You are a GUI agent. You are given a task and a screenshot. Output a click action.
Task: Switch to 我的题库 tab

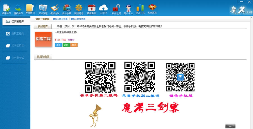[x=43, y=26]
